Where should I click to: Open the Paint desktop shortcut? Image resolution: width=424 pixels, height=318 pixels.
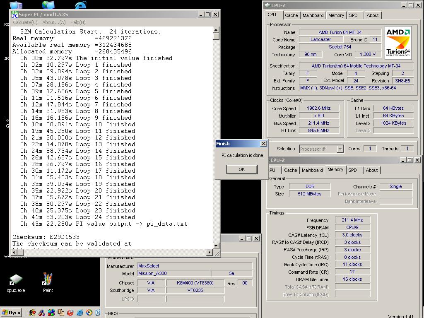[x=48, y=283]
